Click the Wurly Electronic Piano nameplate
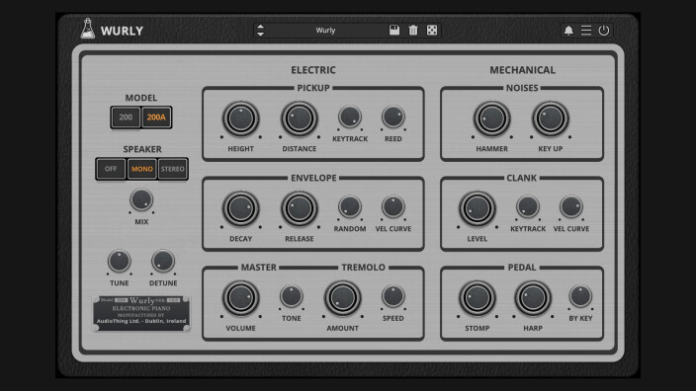This screenshot has height=391, width=696. pos(141,313)
